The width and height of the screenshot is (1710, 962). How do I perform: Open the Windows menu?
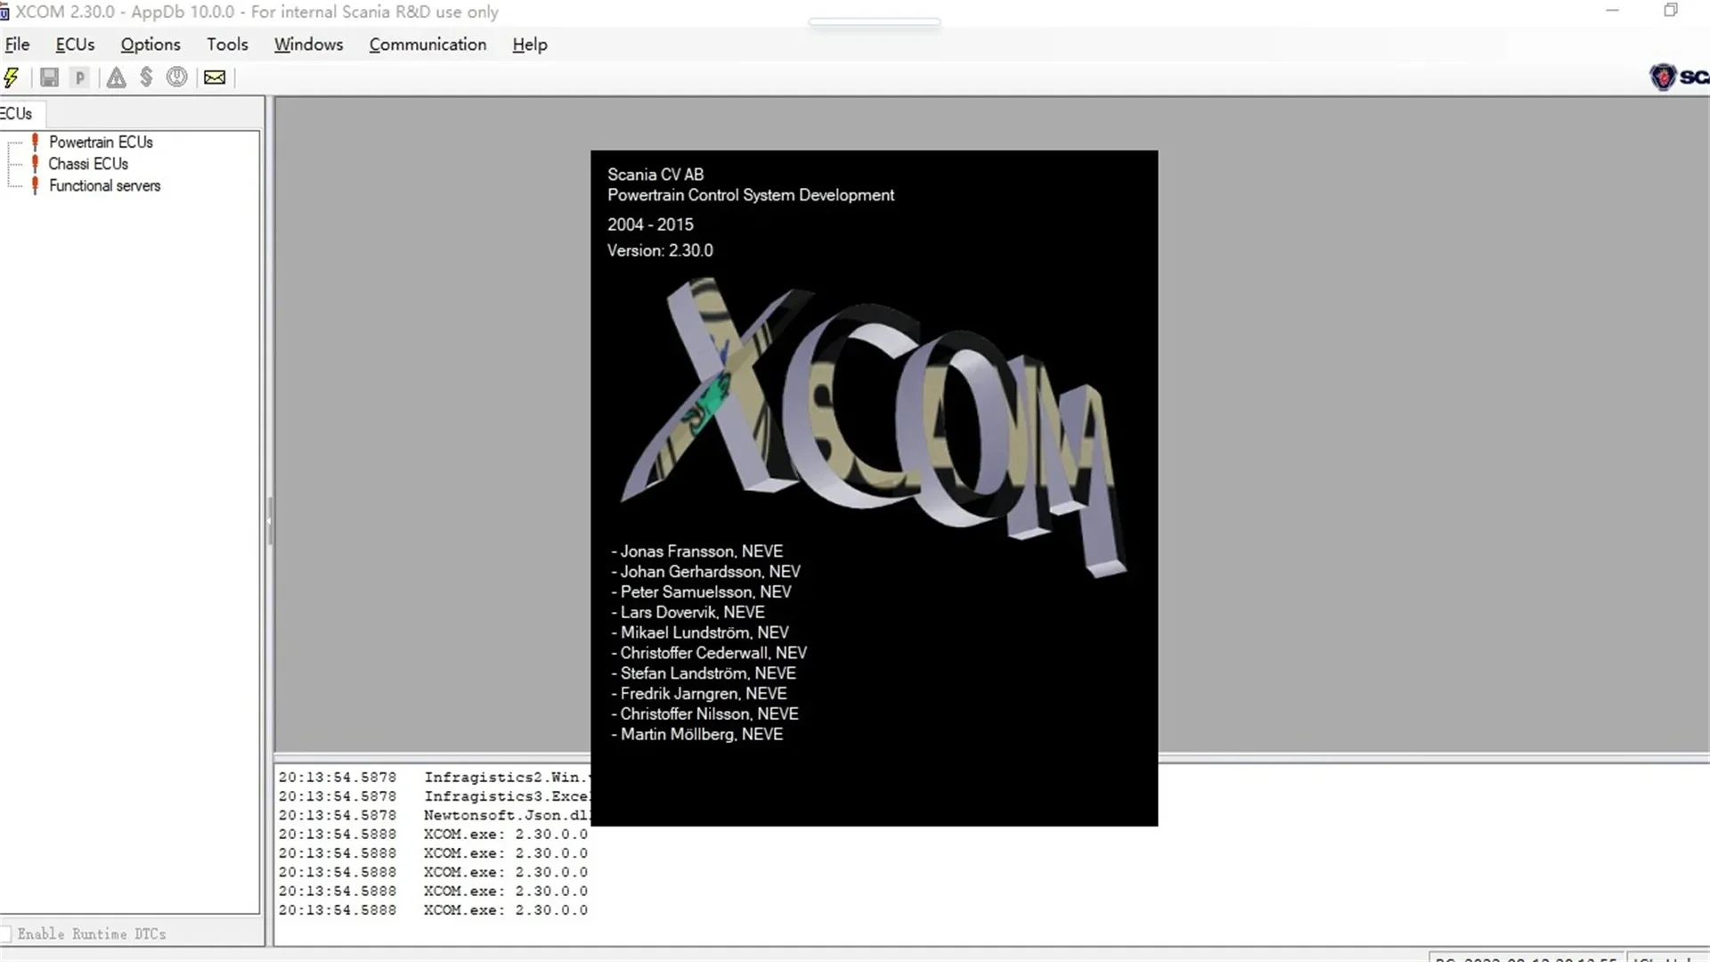pos(308,45)
